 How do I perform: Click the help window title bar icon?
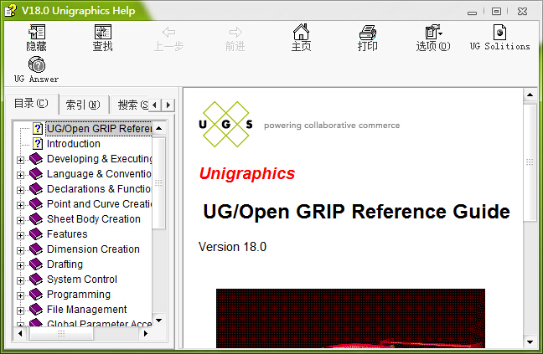point(10,10)
